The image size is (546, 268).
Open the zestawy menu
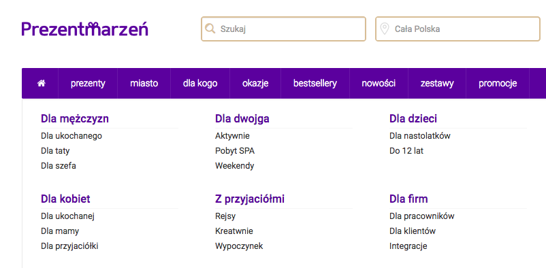point(437,84)
